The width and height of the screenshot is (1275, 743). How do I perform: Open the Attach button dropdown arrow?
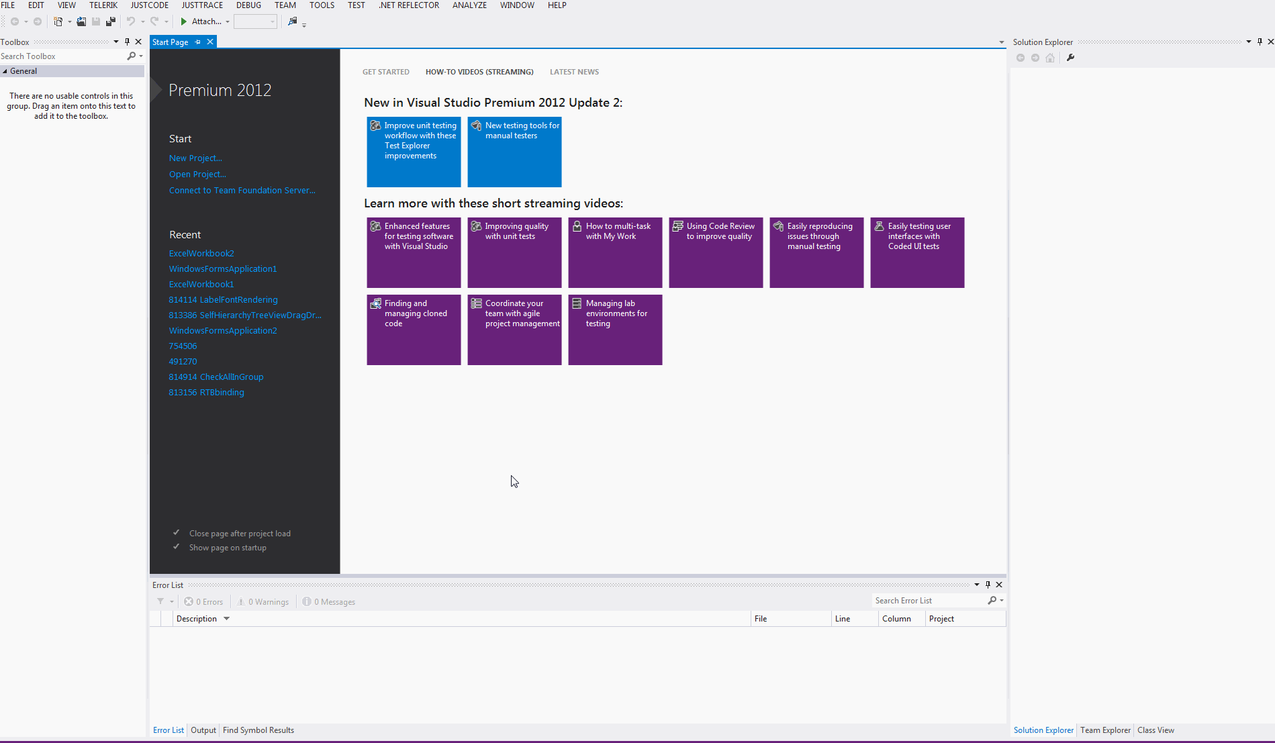[x=228, y=21]
